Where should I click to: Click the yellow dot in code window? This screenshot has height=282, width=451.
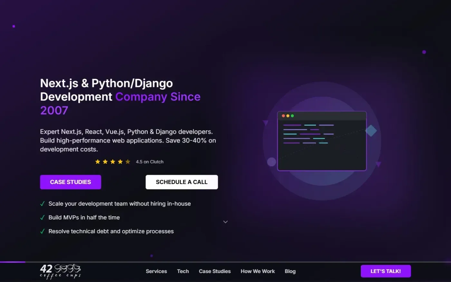288,116
